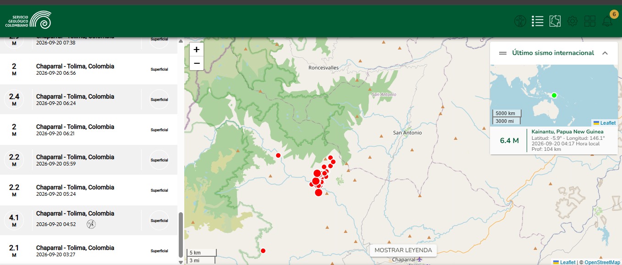
Task: Toggle the Colombia map view icon
Action: point(555,21)
